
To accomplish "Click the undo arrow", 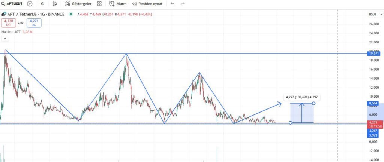I will click(x=172, y=4).
